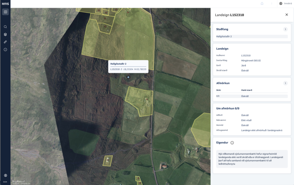Viewport: 294px width, 185px height.
Task: Click the Skiki column header
Action: [219, 90]
